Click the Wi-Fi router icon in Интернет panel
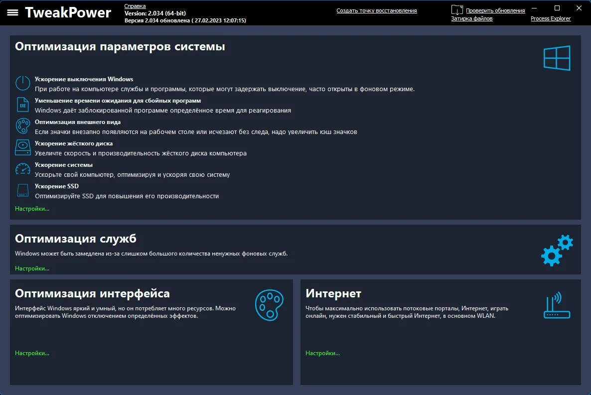591x395 pixels. pos(557,305)
